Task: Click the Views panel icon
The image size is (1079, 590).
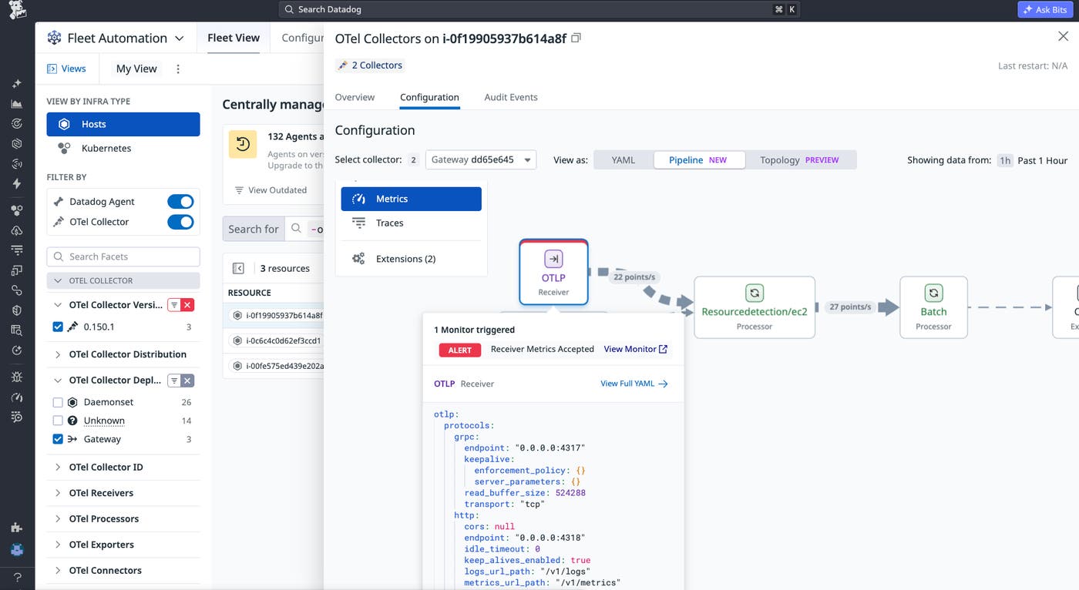Action: point(52,69)
